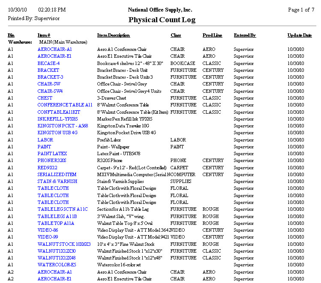Click the STAIN & VARNISH link
The width and height of the screenshot is (321, 283).
pyautogui.click(x=57, y=181)
